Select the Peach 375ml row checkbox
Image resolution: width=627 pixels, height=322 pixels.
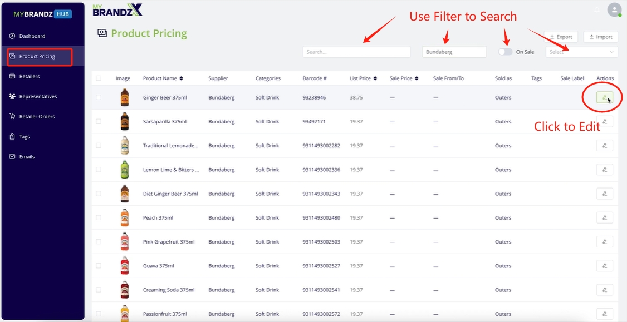(x=99, y=218)
